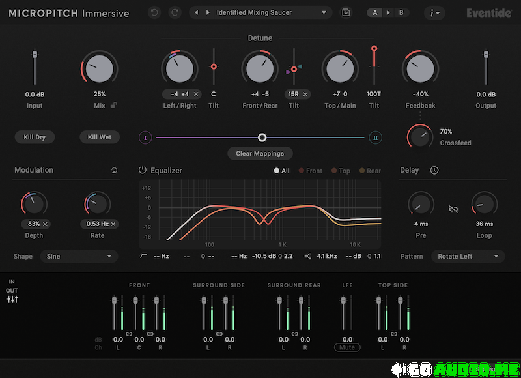Screen dimensions: 521x378
Task: Click the Loop delay knob
Action: (x=484, y=203)
